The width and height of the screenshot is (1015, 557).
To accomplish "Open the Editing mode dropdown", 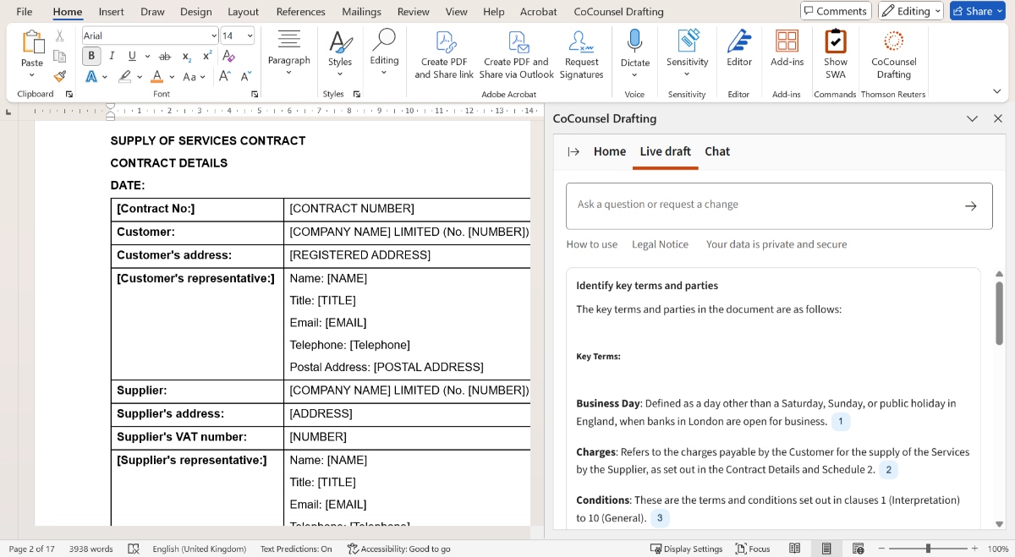I will [x=910, y=11].
